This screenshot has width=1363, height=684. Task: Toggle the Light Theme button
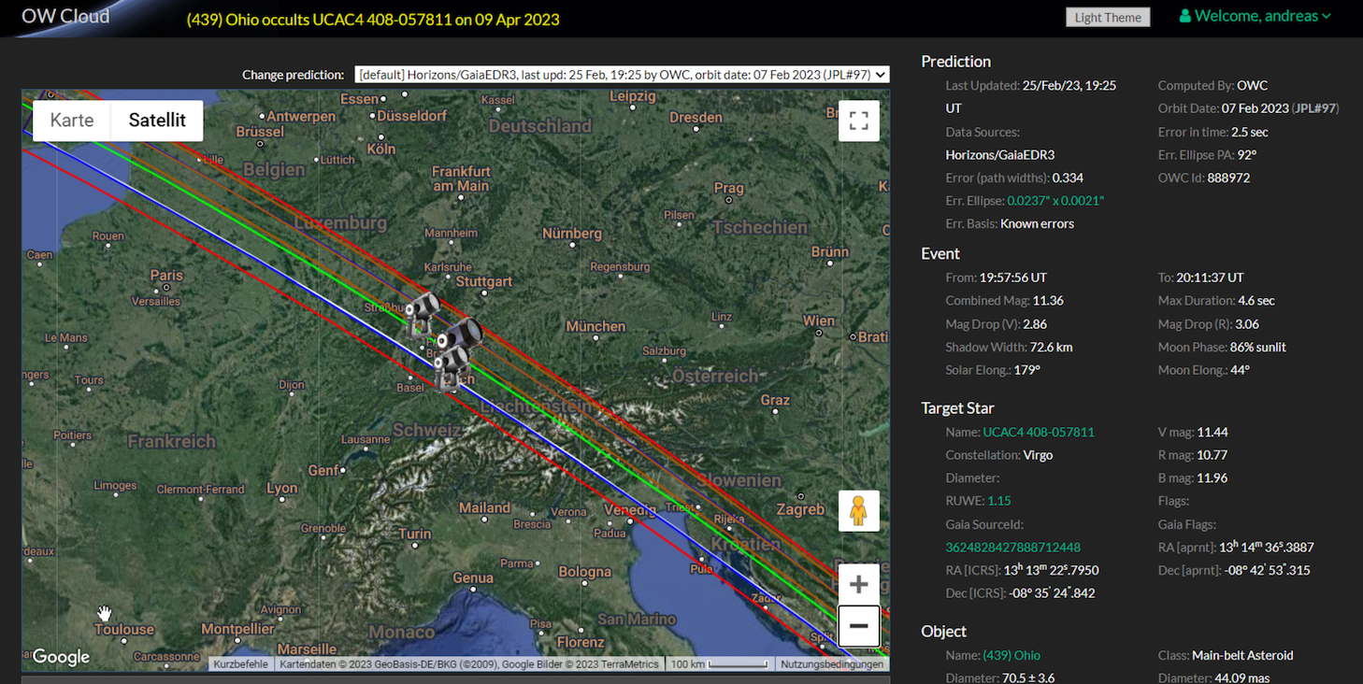click(x=1108, y=17)
